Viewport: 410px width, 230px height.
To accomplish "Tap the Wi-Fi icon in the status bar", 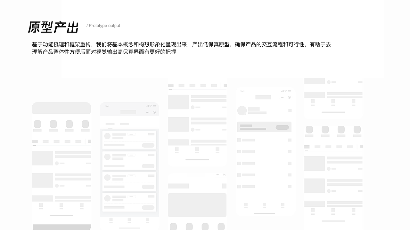I will [151, 106].
